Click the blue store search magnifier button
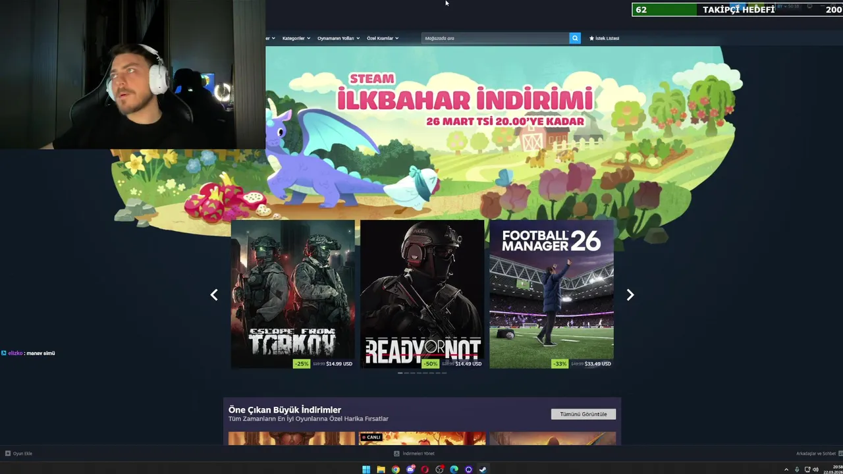The width and height of the screenshot is (843, 474). pos(575,38)
